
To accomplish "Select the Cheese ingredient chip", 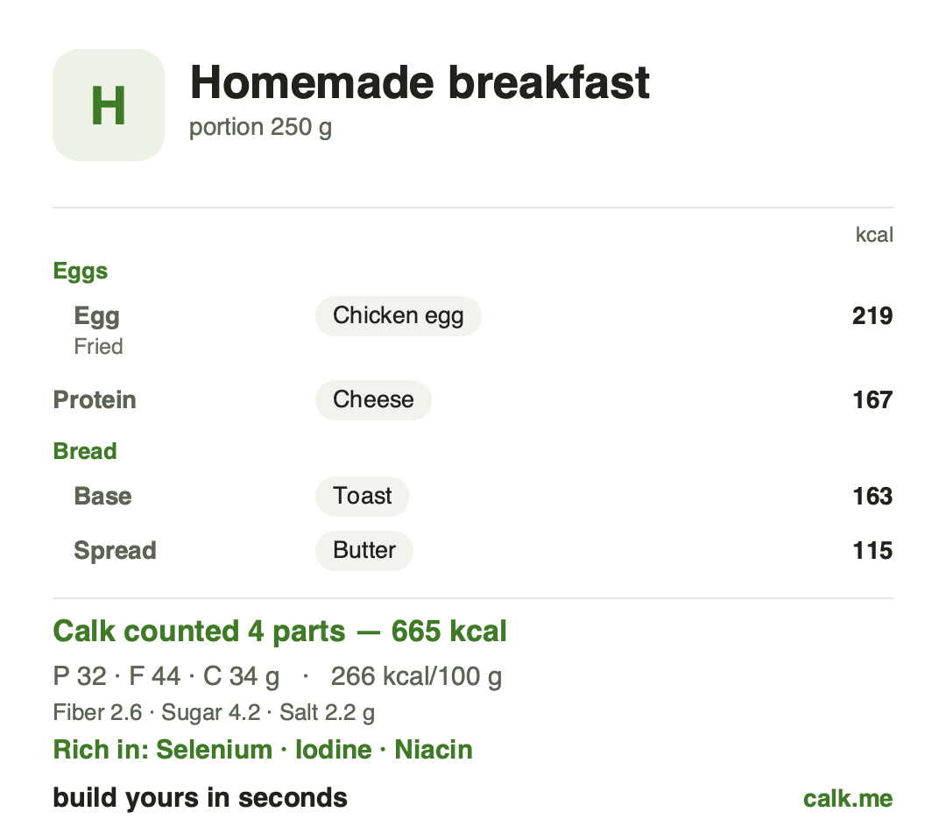I will point(373,399).
